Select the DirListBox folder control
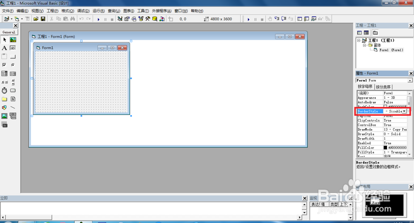This screenshot has width=414, height=223. (5, 99)
